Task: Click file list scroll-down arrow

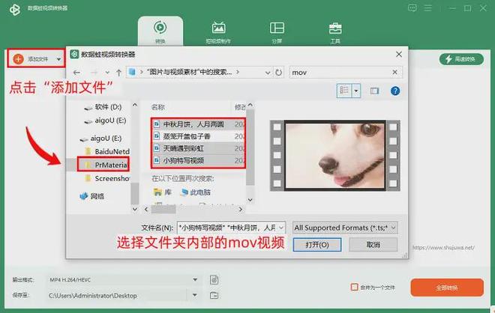Action: coord(250,200)
